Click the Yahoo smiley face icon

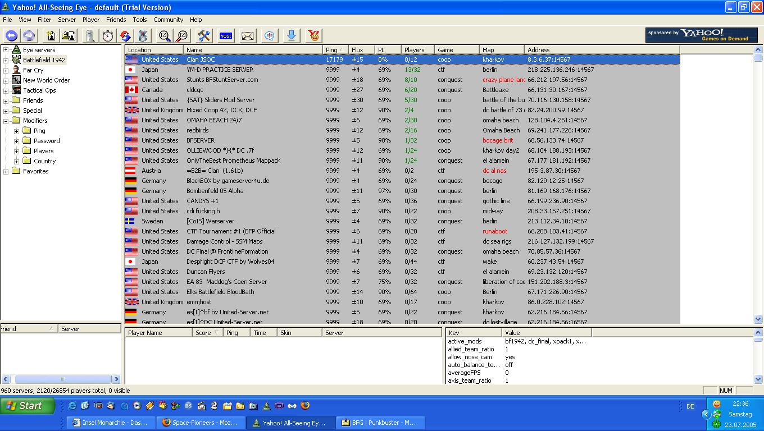[313, 36]
